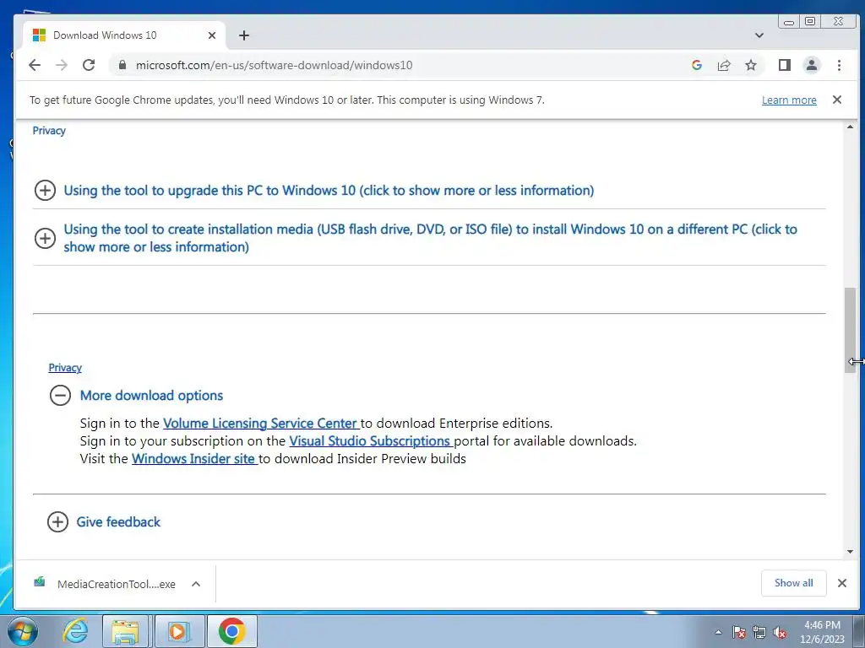This screenshot has width=865, height=648.
Task: Bookmark this page with the star icon
Action: (751, 65)
